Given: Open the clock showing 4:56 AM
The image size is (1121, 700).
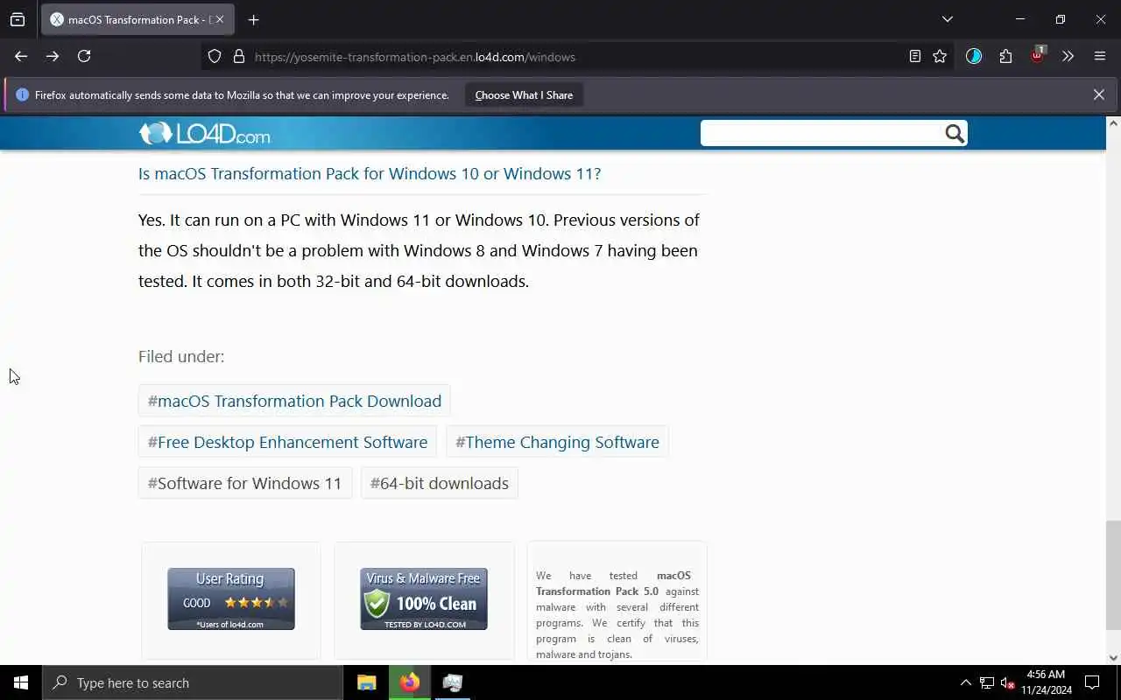Looking at the screenshot, I should [x=1046, y=682].
